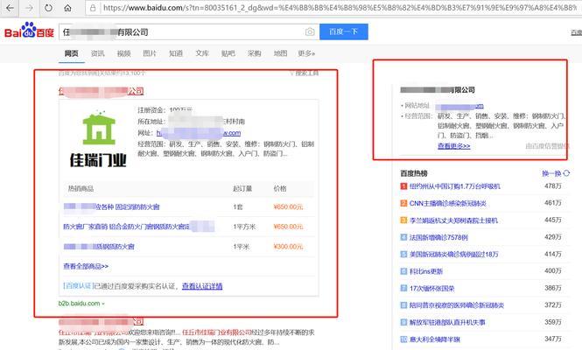Open the website URL link in the company card
The width and height of the screenshot is (582, 350).
click(x=198, y=133)
